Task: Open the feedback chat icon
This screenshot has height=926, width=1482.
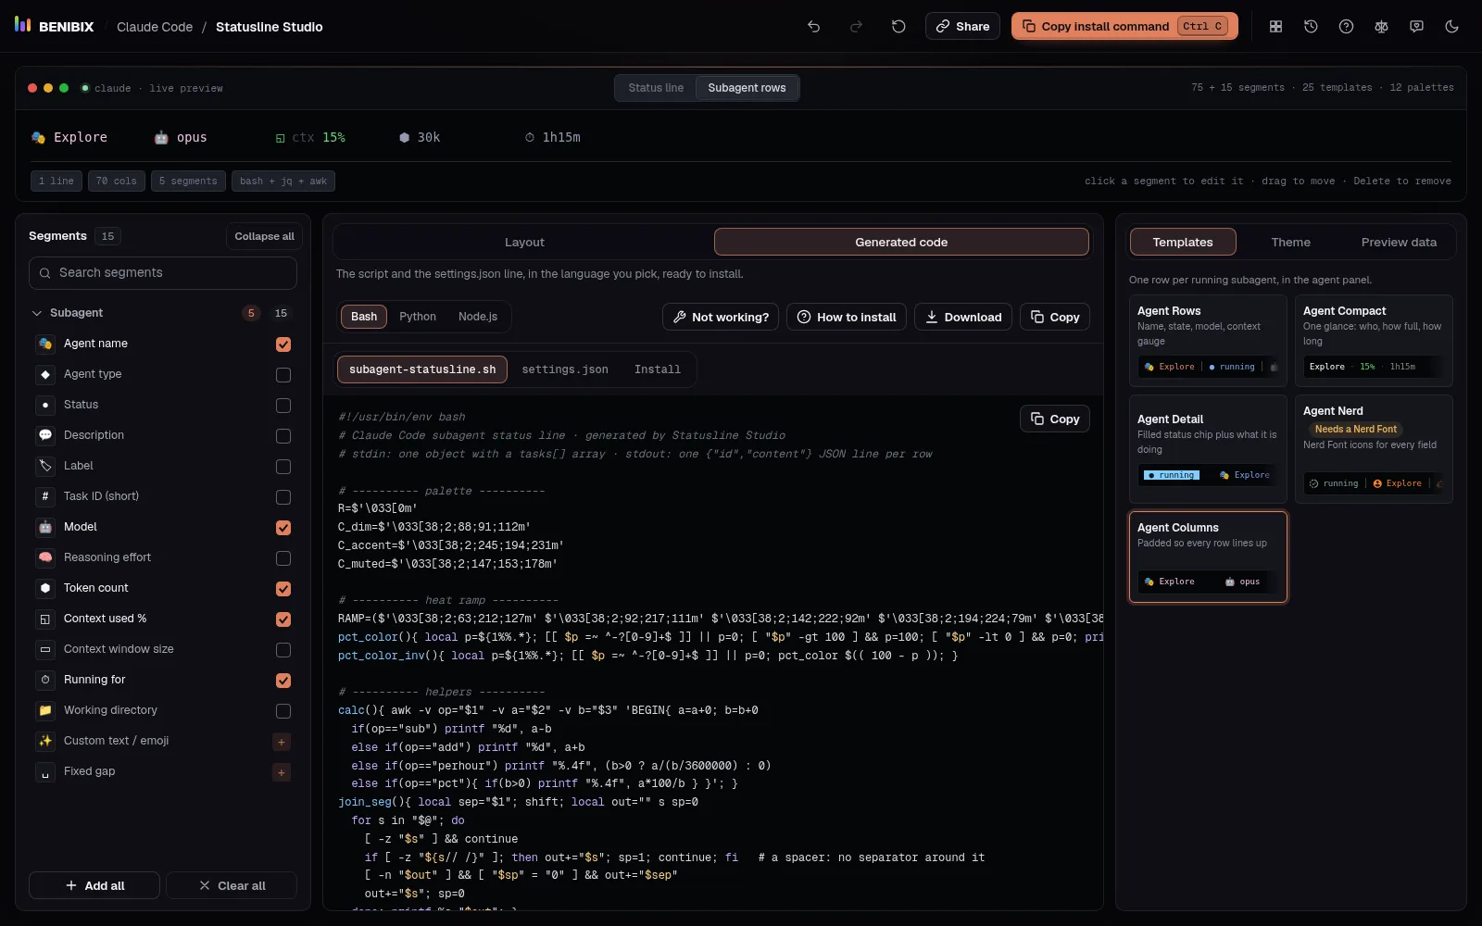Action: coord(1416,27)
